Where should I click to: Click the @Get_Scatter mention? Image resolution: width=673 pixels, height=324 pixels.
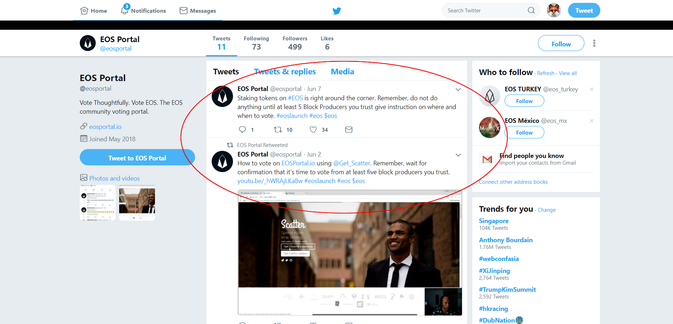[x=352, y=163]
